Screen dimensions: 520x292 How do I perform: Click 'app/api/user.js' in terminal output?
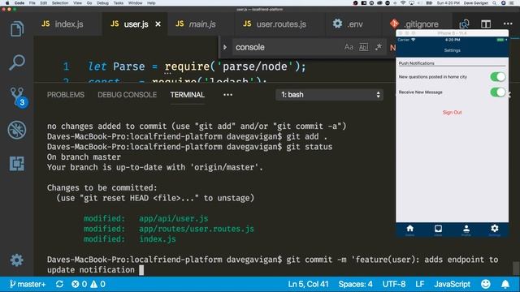point(173,219)
